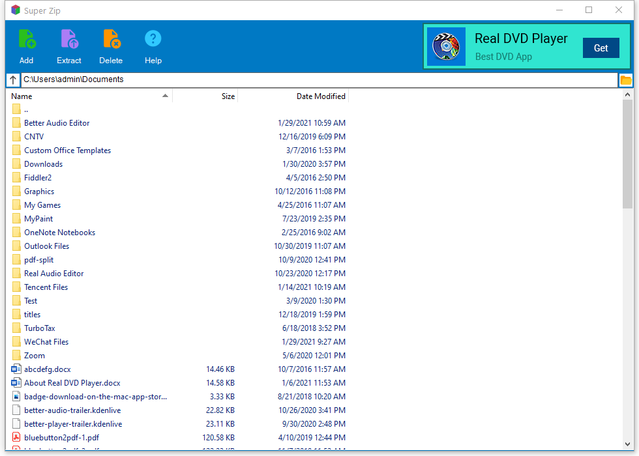Sort files by Date Modified column

pos(321,96)
